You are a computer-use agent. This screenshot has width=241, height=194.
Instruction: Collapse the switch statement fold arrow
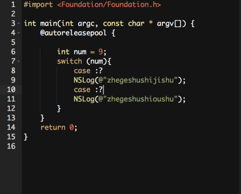[x=19, y=61]
